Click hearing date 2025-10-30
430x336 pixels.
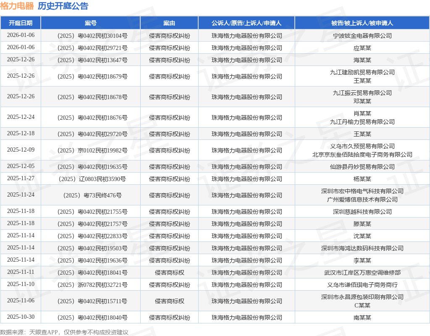pos(21,317)
